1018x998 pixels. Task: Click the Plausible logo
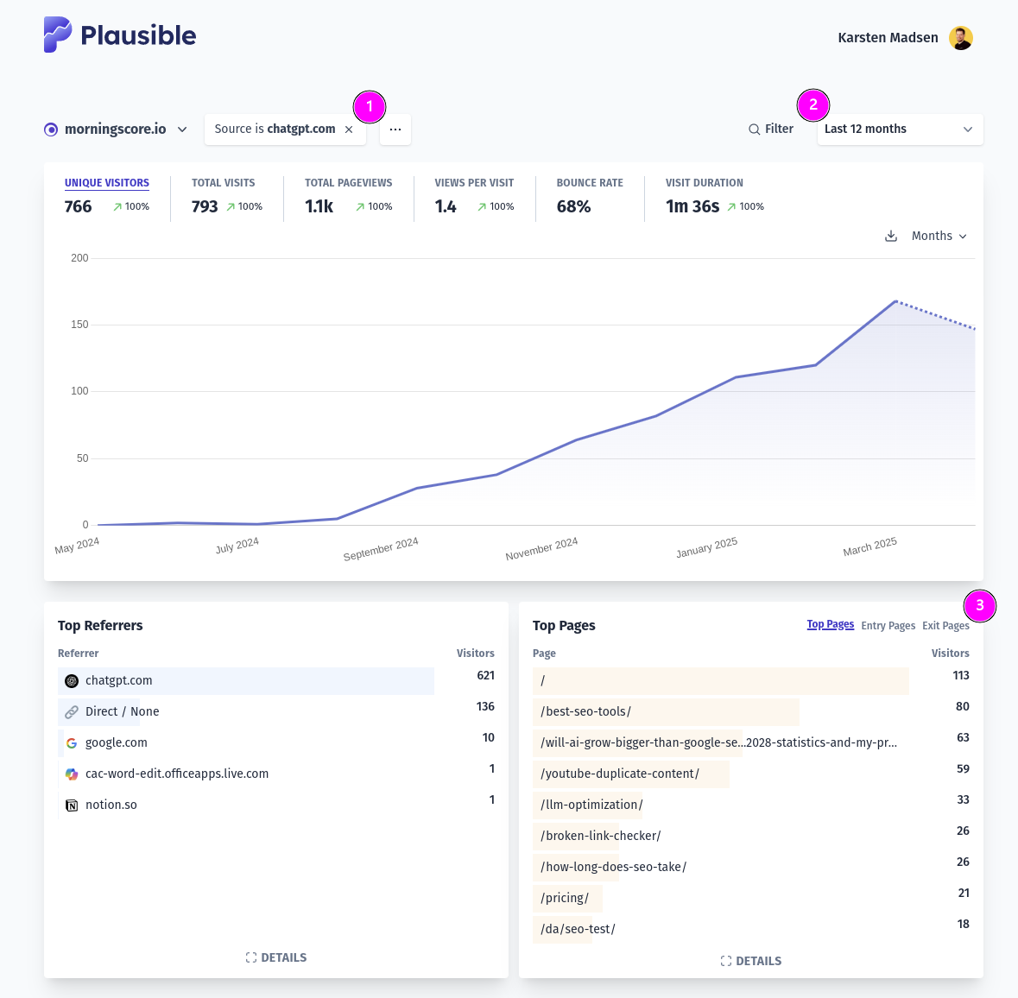119,35
